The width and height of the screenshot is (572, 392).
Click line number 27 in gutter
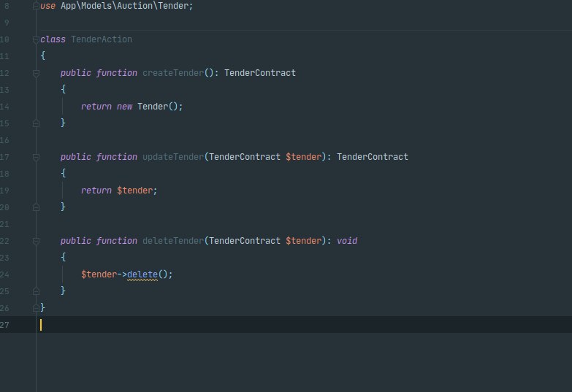coord(4,325)
